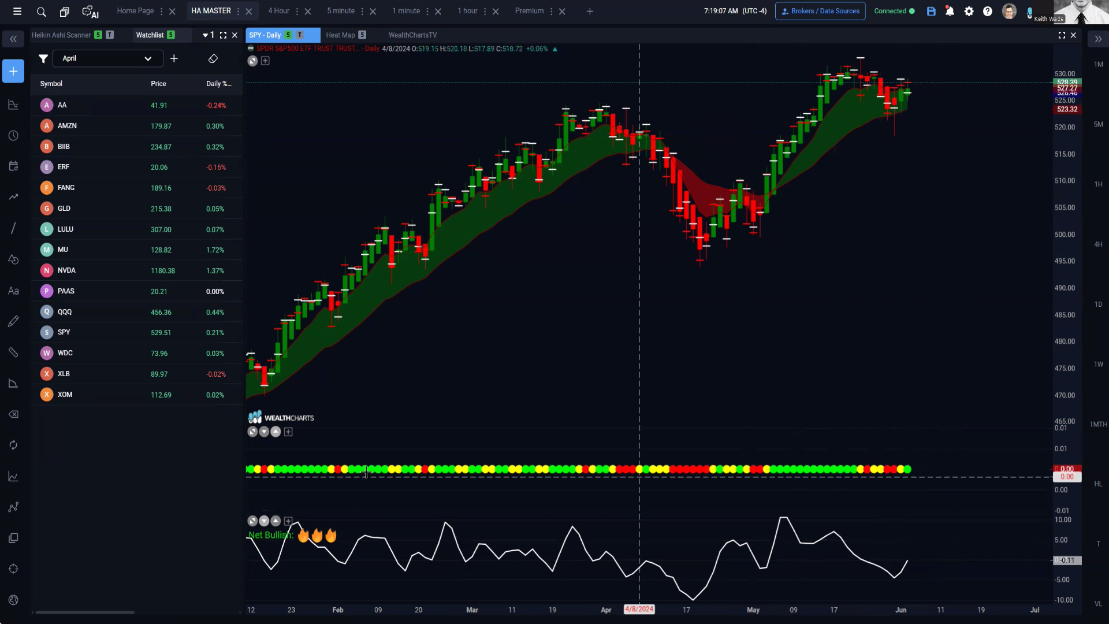1109x624 pixels.
Task: Open HA MASTER tab options menu
Action: click(238, 12)
